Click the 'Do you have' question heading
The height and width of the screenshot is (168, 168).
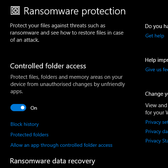[157, 26]
